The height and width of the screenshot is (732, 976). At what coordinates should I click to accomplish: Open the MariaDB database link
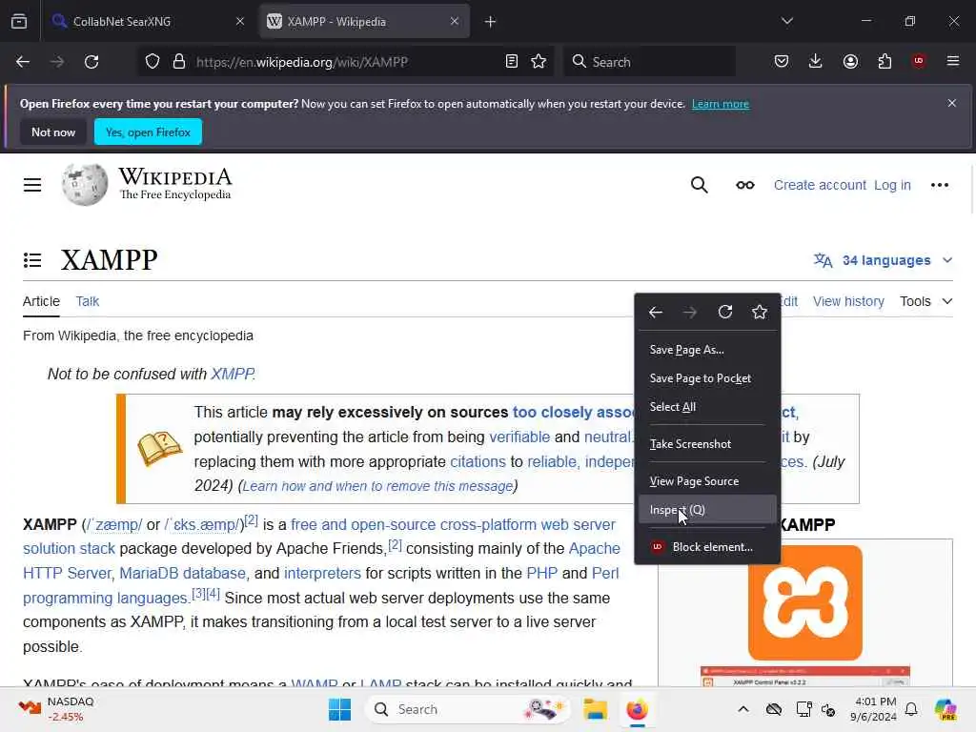(182, 573)
